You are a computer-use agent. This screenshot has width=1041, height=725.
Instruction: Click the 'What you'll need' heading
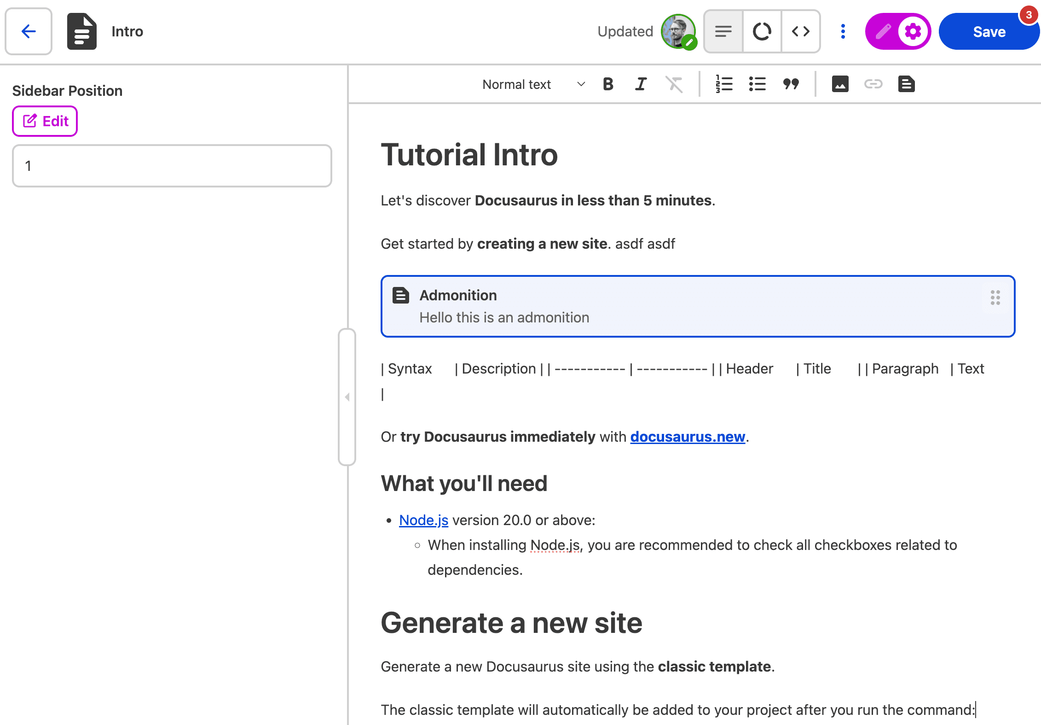coord(464,483)
